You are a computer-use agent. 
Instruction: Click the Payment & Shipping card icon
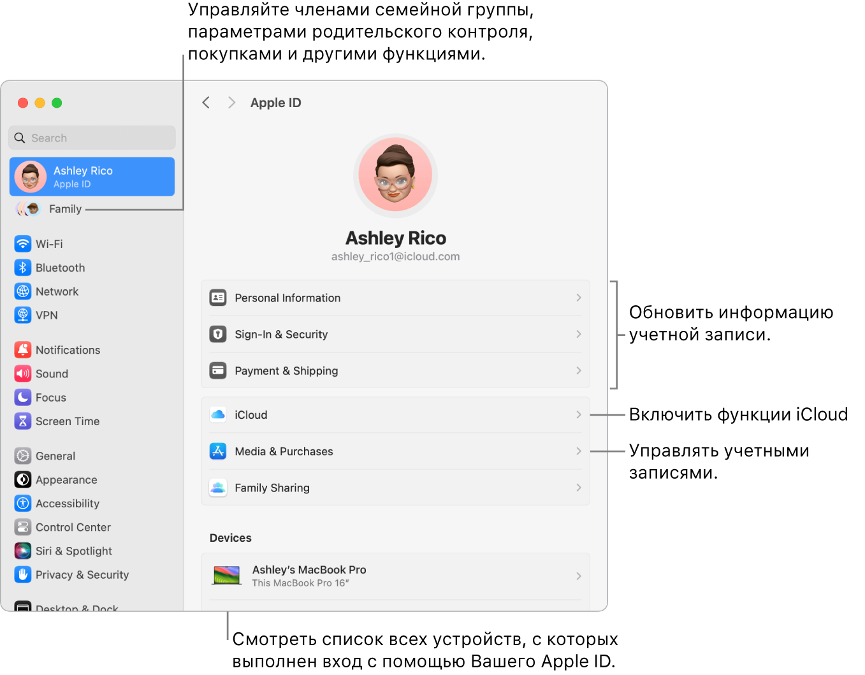point(218,370)
